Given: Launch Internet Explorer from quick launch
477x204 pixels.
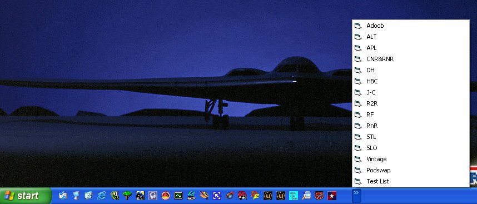Looking at the screenshot, I should click(x=101, y=195).
